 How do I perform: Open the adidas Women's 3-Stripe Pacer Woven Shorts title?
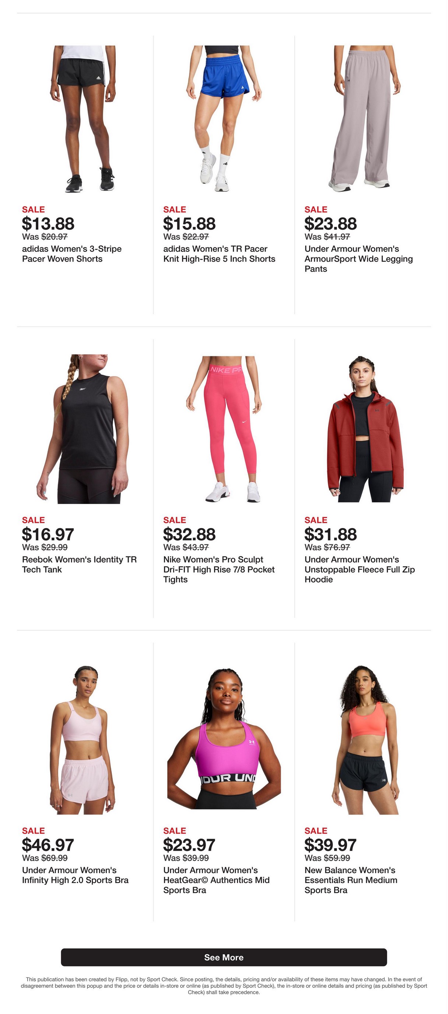pos(72,254)
